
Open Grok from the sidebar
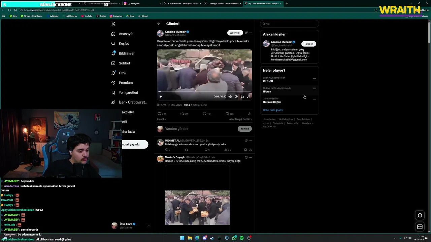[x=119, y=73]
